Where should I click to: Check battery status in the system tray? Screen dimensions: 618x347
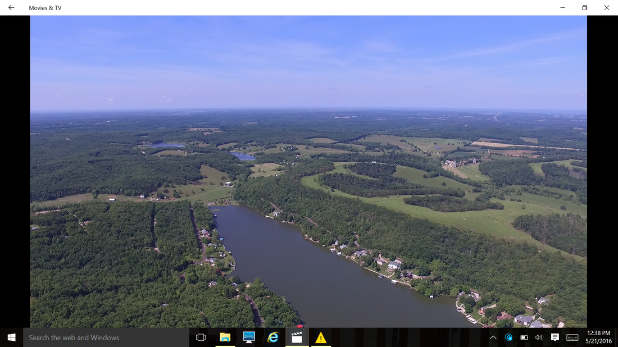[524, 337]
